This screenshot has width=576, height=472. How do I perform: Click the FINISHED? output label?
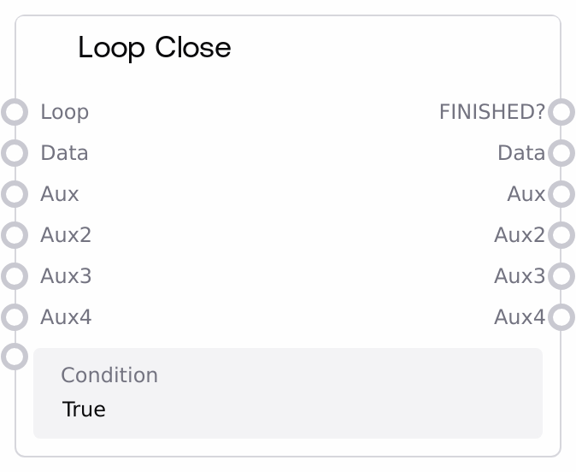pos(491,112)
